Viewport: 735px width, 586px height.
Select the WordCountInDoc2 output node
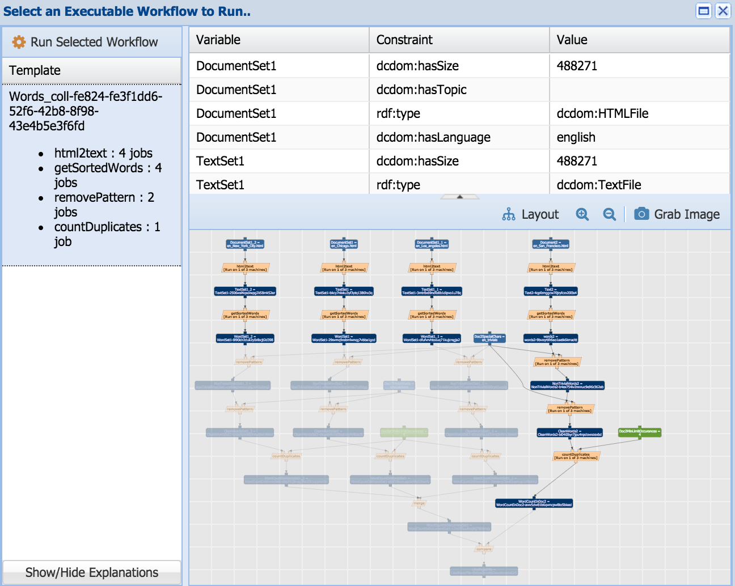click(x=534, y=503)
